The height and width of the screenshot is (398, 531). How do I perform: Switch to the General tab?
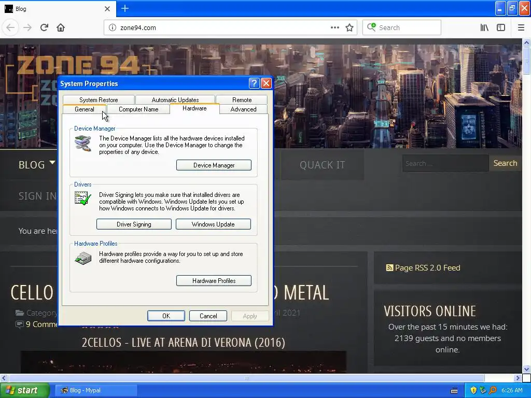85,109
